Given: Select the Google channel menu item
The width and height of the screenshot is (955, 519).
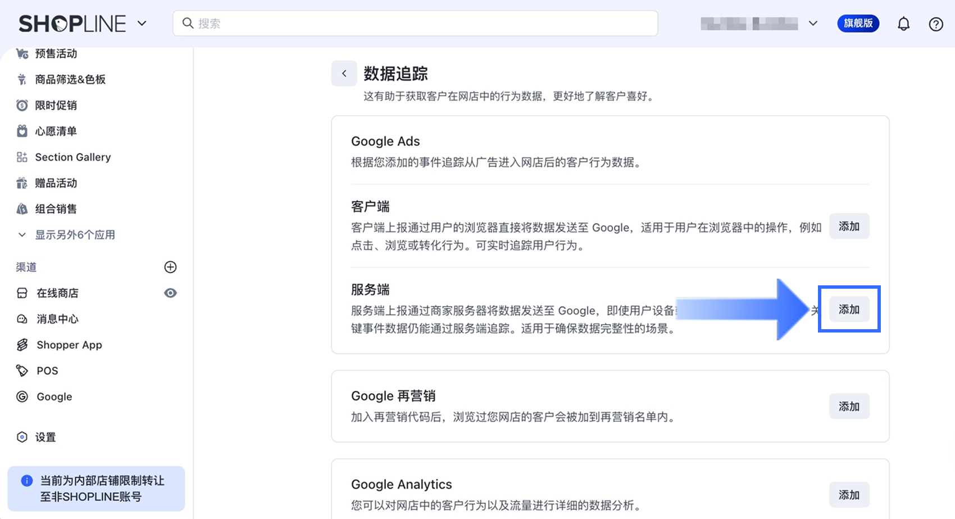Looking at the screenshot, I should pyautogui.click(x=54, y=397).
